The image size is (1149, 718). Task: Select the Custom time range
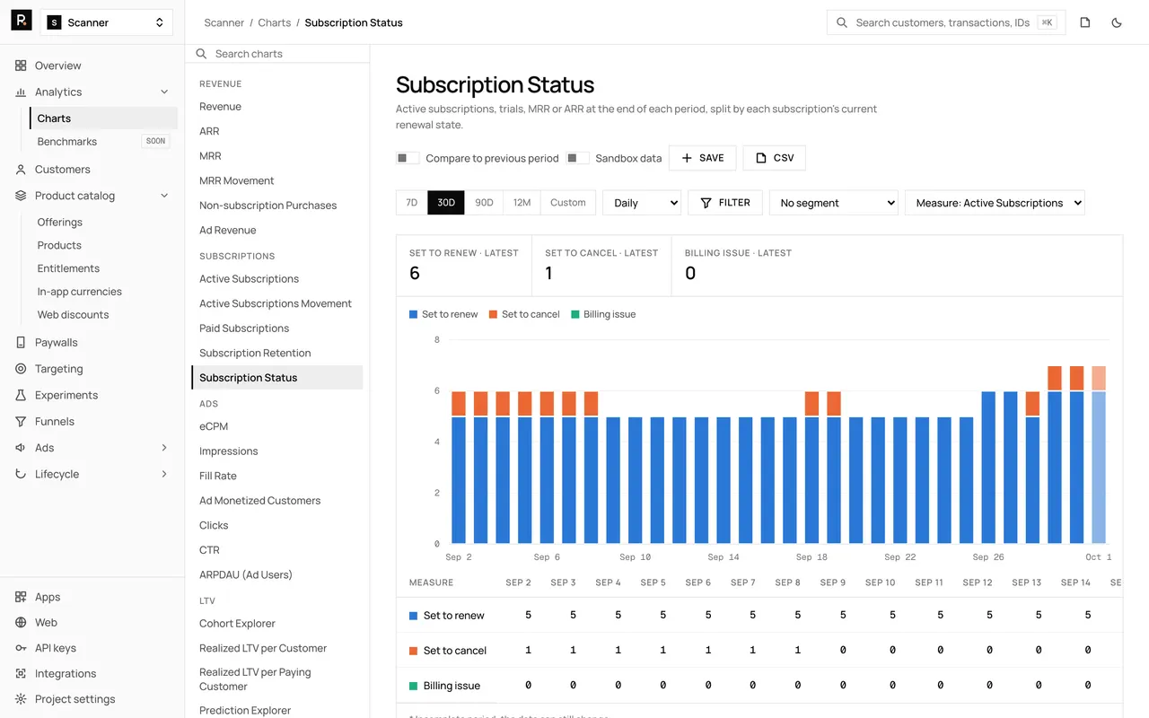pyautogui.click(x=568, y=203)
